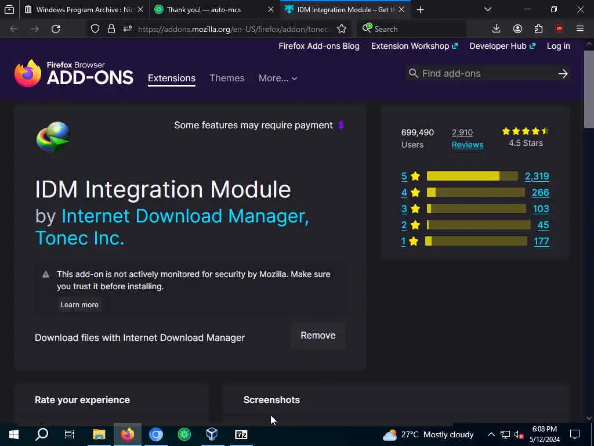Click the Firefox taskbar icon

(127, 434)
